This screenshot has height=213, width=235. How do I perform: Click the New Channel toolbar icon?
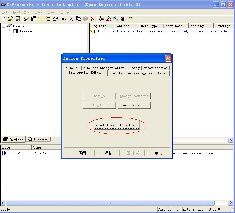pyautogui.click(x=27, y=19)
